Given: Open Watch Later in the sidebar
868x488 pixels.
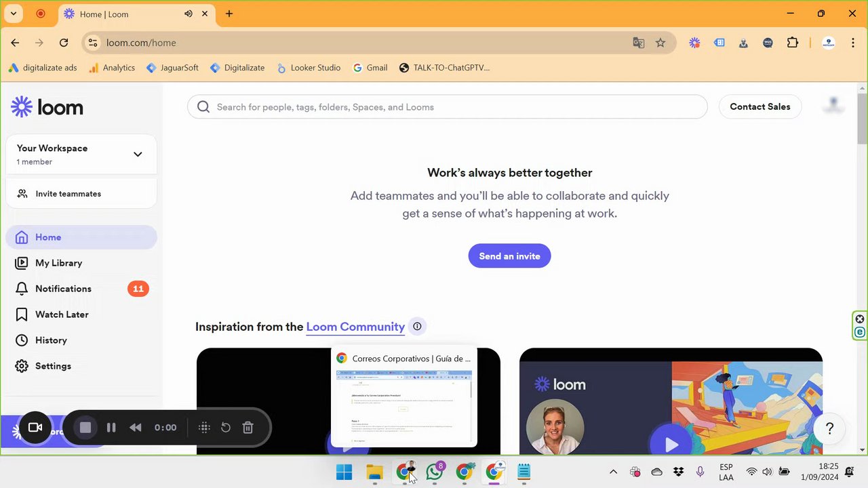Looking at the screenshot, I should point(81,314).
